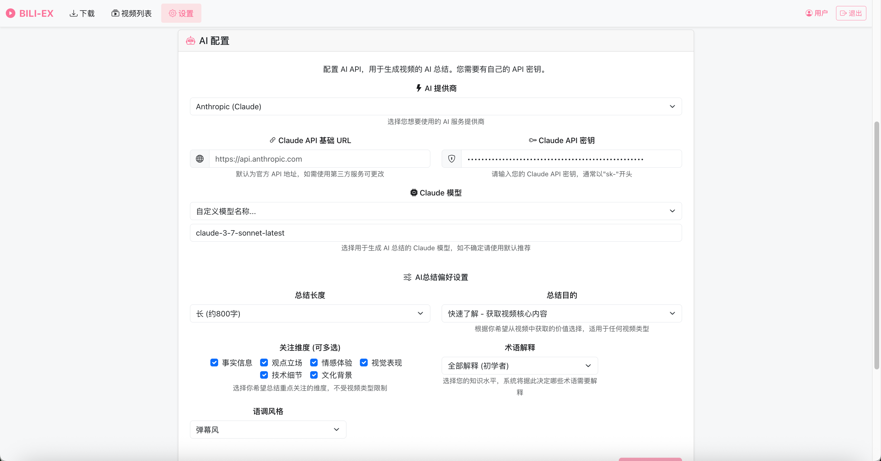Click the robot icon beside AI 配置
The width and height of the screenshot is (881, 461).
coord(191,41)
